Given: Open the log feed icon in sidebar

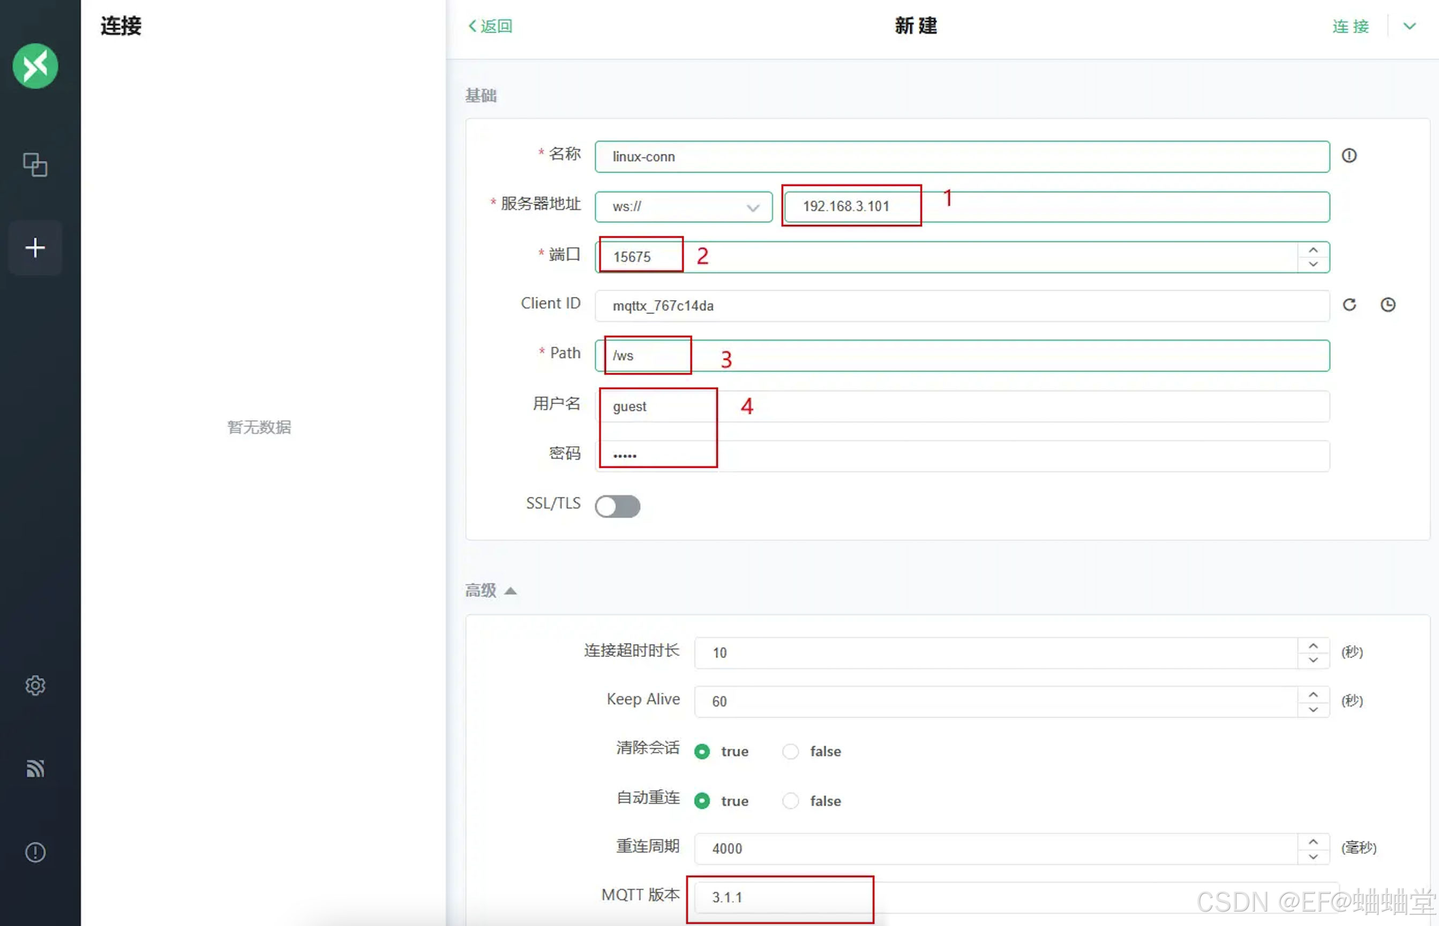Looking at the screenshot, I should click(35, 768).
